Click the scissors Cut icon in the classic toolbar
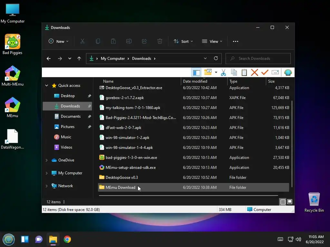 [224, 72]
